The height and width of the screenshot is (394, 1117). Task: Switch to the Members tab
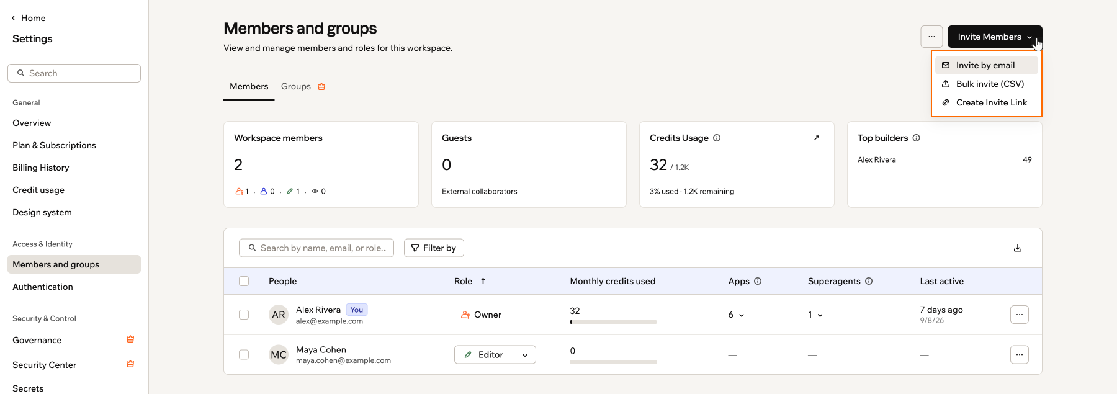[x=249, y=86]
